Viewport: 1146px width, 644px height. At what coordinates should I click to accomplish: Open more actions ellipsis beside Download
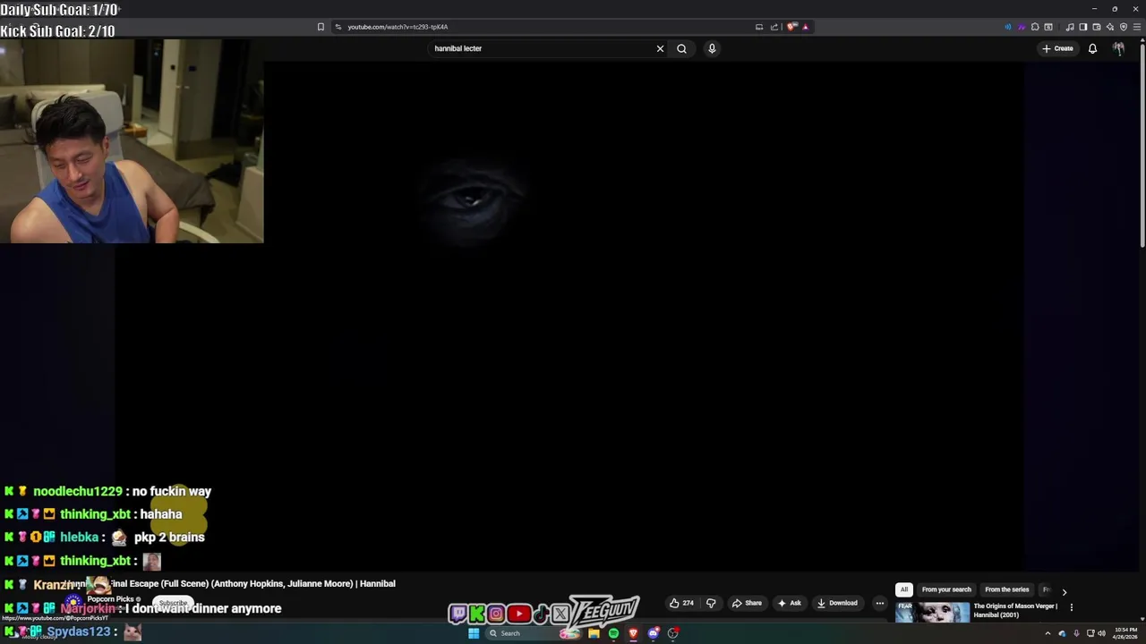pyautogui.click(x=880, y=603)
